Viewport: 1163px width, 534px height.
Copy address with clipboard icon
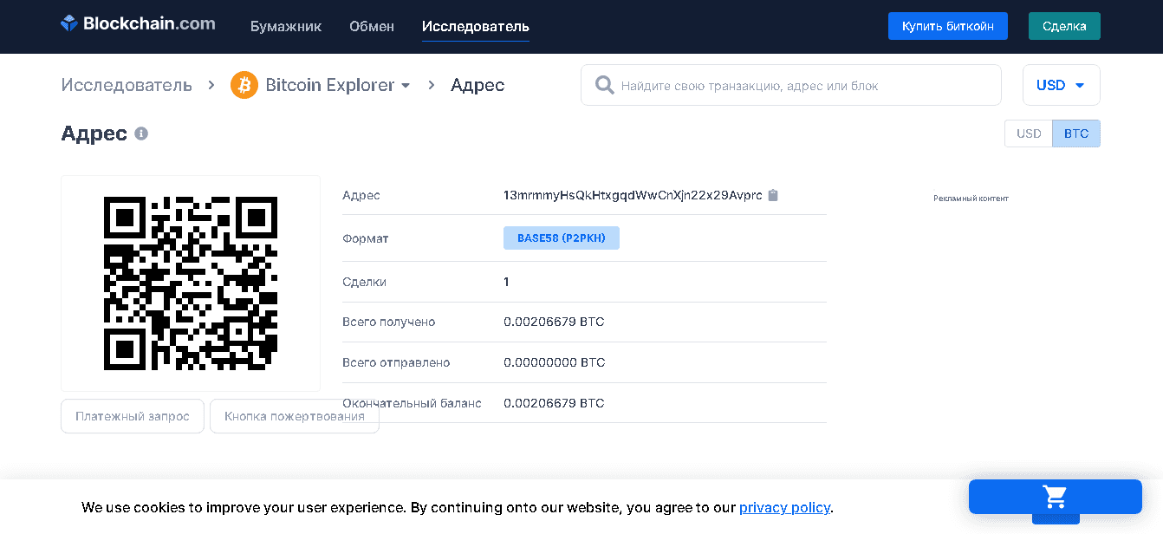(x=773, y=195)
